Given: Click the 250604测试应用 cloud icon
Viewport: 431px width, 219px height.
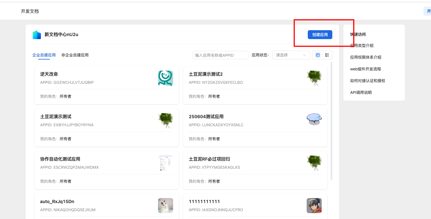Looking at the screenshot, I should (314, 119).
